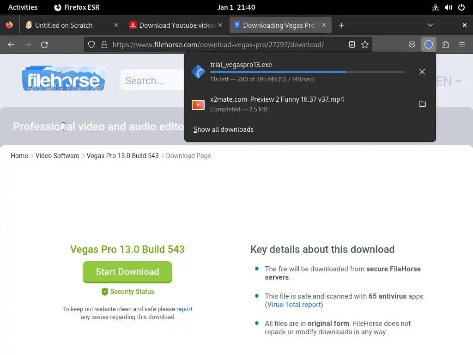Click the green Vegas Pro 13.0 Build 543 heading
The height and width of the screenshot is (355, 473).
coord(127,249)
